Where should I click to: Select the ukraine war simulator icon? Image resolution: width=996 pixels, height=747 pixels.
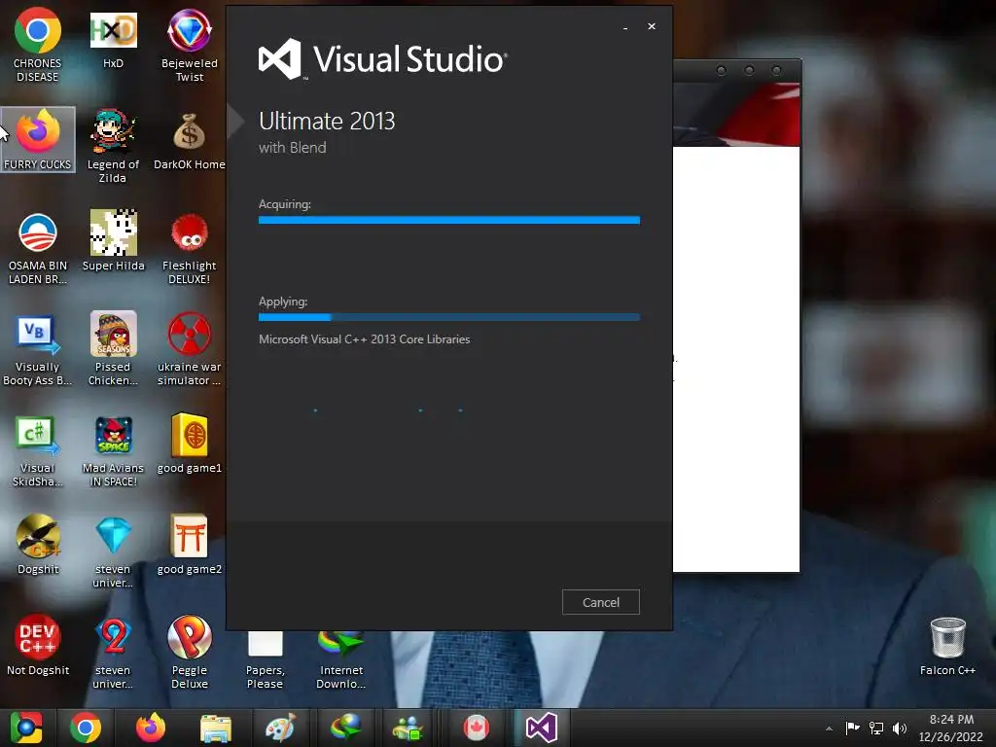(190, 348)
